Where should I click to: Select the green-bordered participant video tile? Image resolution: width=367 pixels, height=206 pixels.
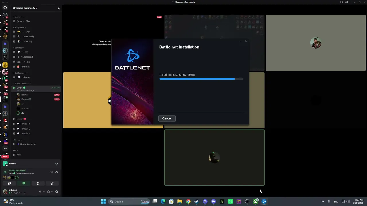pos(214,158)
